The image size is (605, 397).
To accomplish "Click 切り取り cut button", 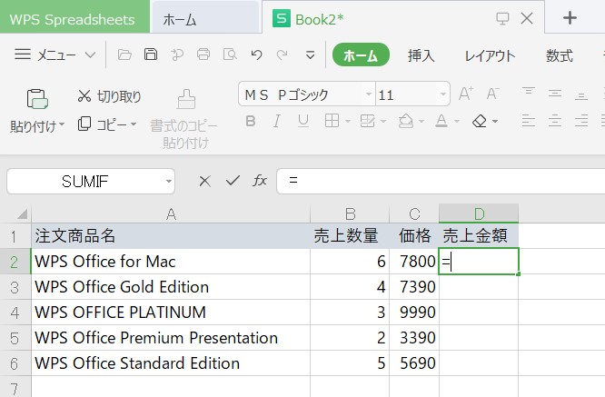I will pos(110,96).
